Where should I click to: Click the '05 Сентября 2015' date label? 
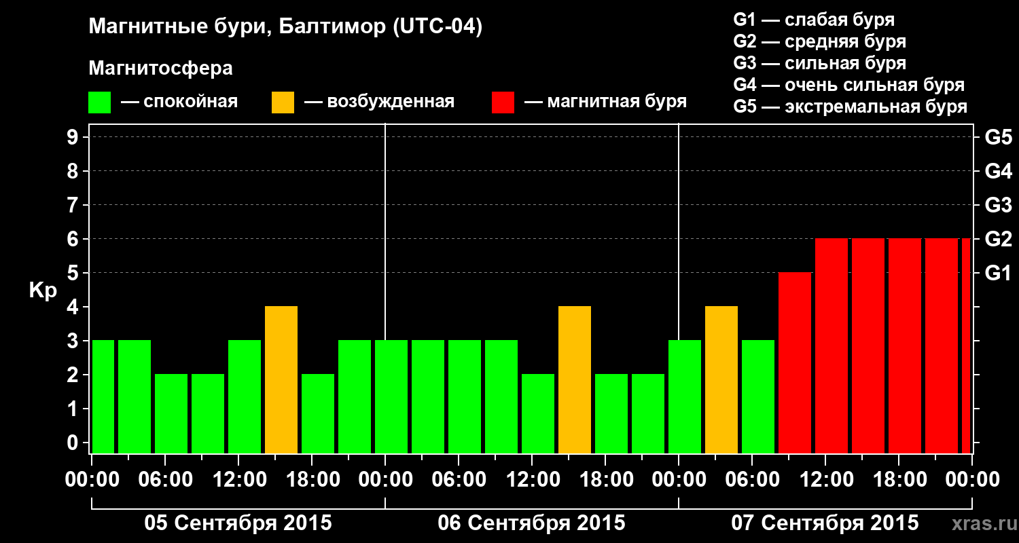click(x=238, y=523)
